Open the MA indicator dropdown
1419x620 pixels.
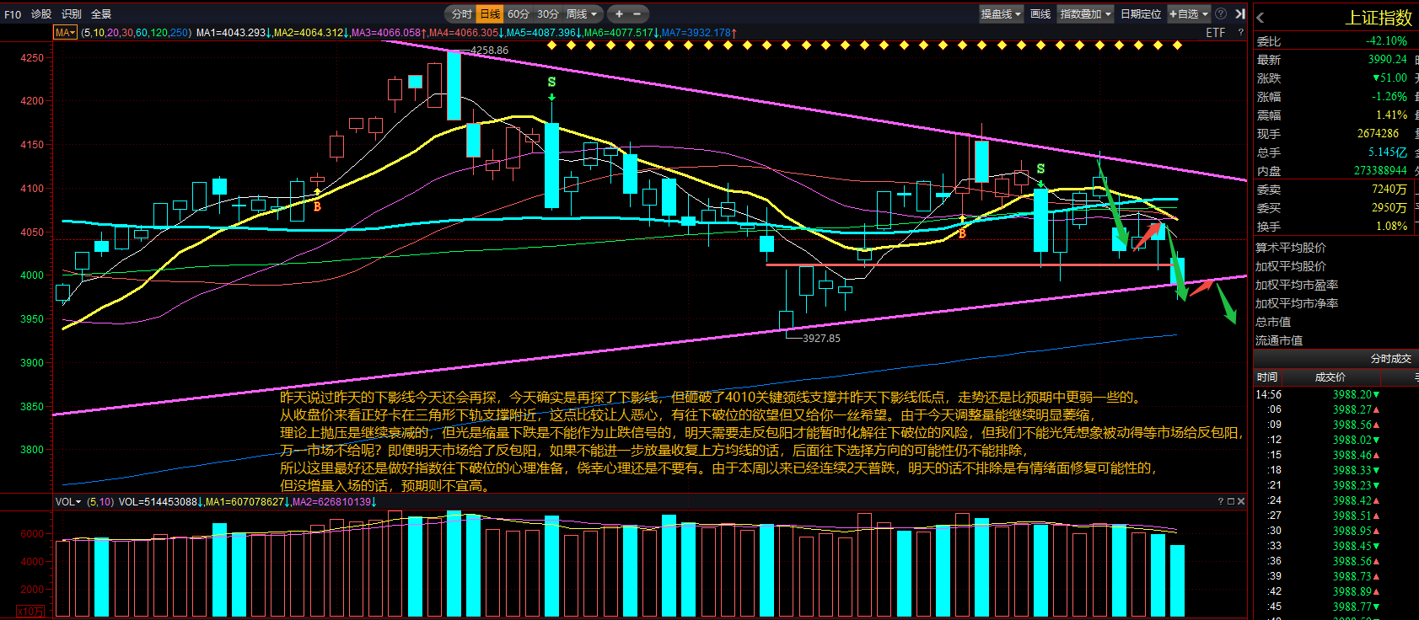click(x=65, y=33)
